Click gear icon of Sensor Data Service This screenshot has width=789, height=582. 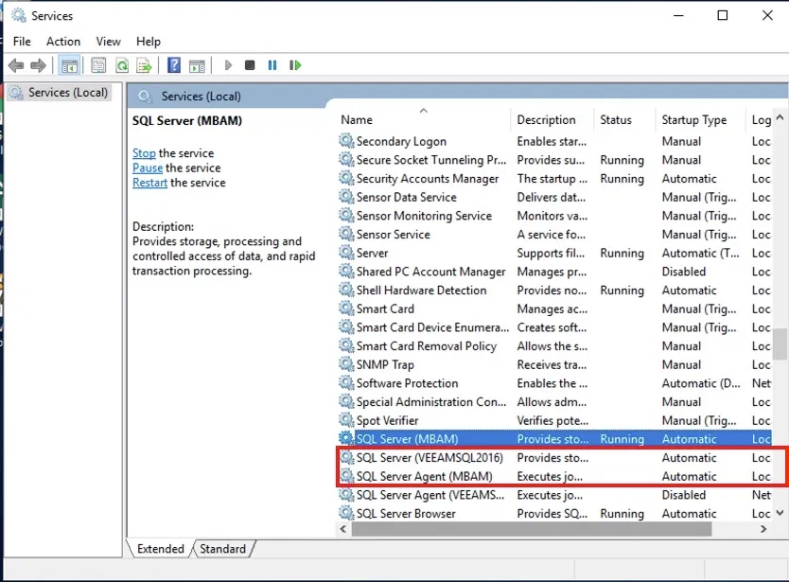click(346, 197)
